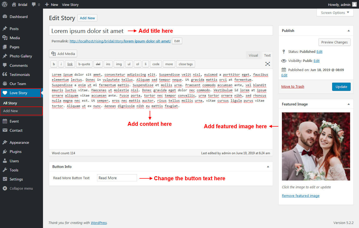Open Photo Gallery from the sidebar
The width and height of the screenshot is (359, 228).
21,56
